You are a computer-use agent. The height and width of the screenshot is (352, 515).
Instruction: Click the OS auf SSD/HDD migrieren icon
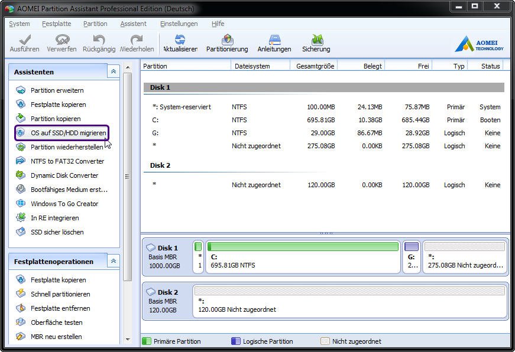point(21,133)
